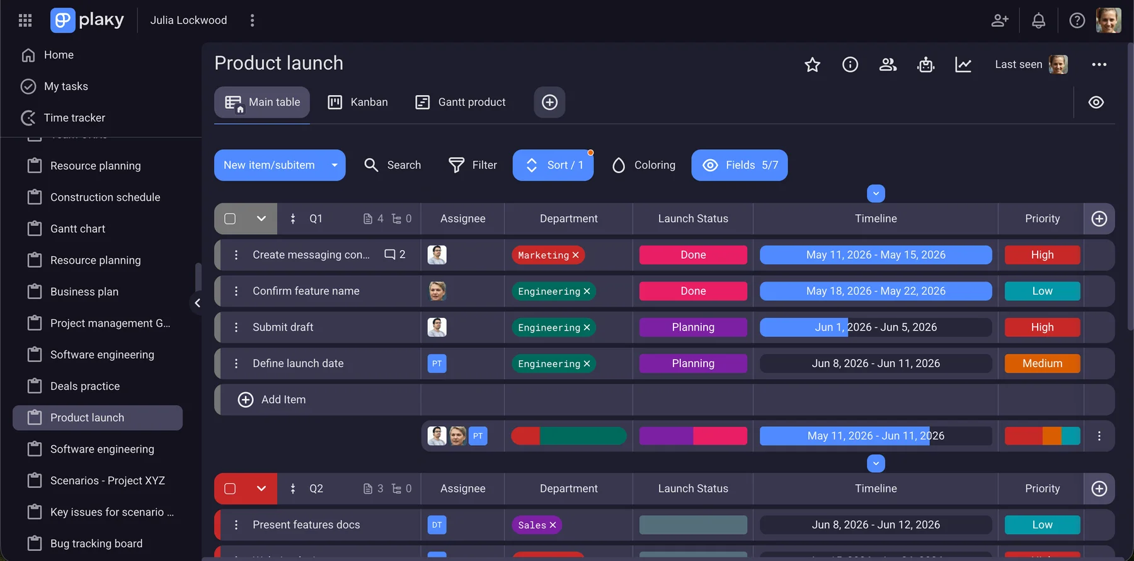Open Q2 group options dots
This screenshot has width=1134, height=561.
[x=293, y=489]
